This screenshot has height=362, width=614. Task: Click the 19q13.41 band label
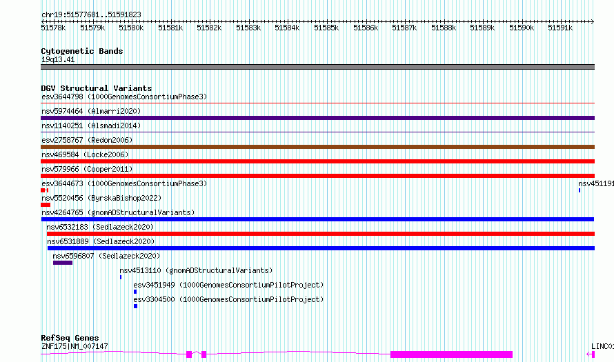click(x=58, y=59)
